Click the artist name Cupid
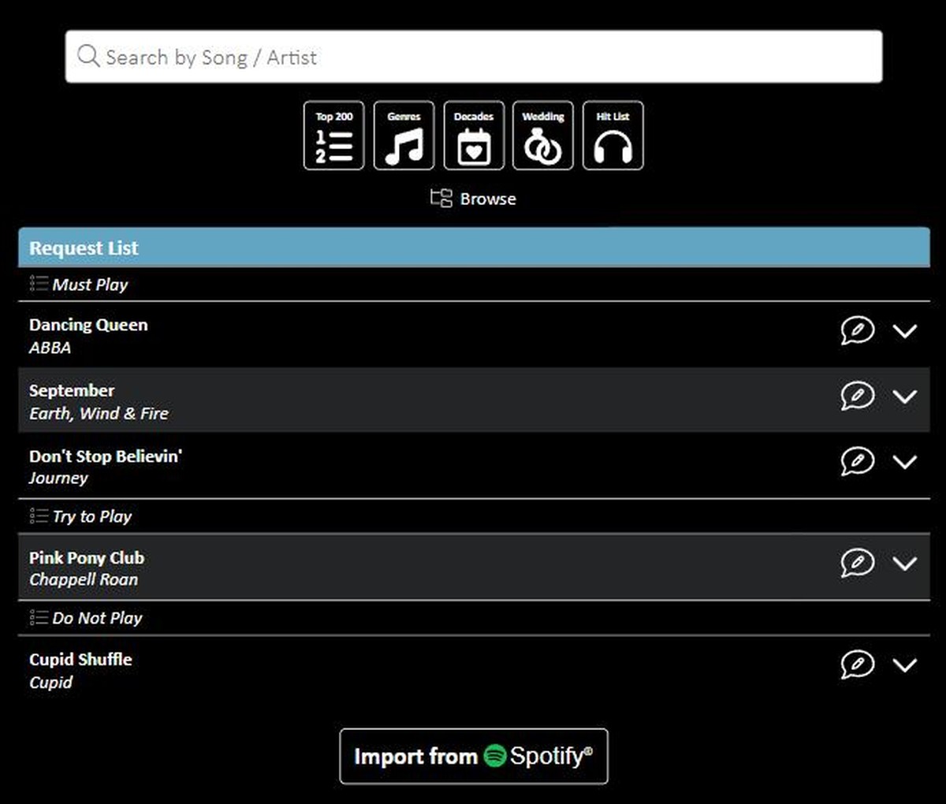The width and height of the screenshot is (946, 804). [50, 683]
